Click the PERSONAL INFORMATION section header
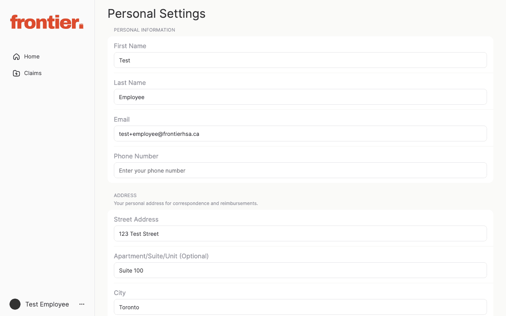 (x=144, y=30)
